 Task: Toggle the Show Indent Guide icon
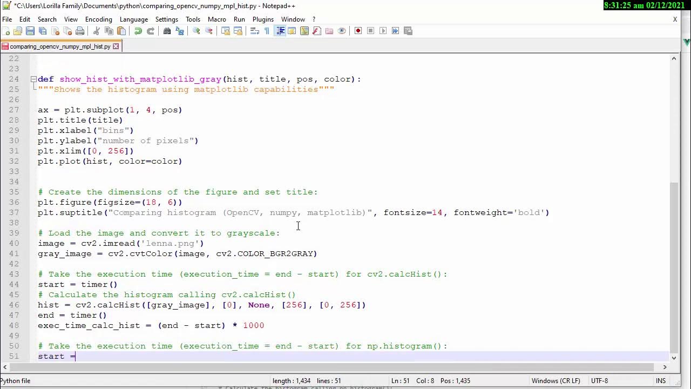click(x=280, y=31)
